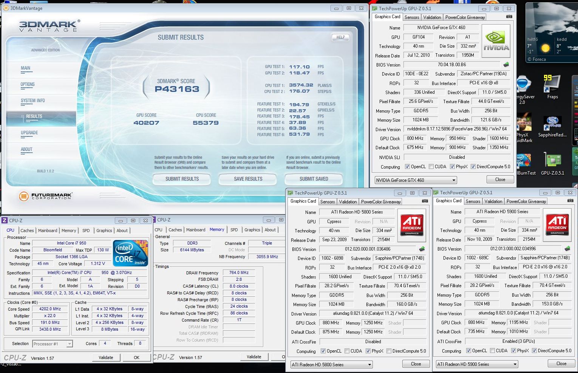The image size is (578, 373).
Task: Click the GPU-Z title bar icon of HD 5900 window
Action: [436, 192]
